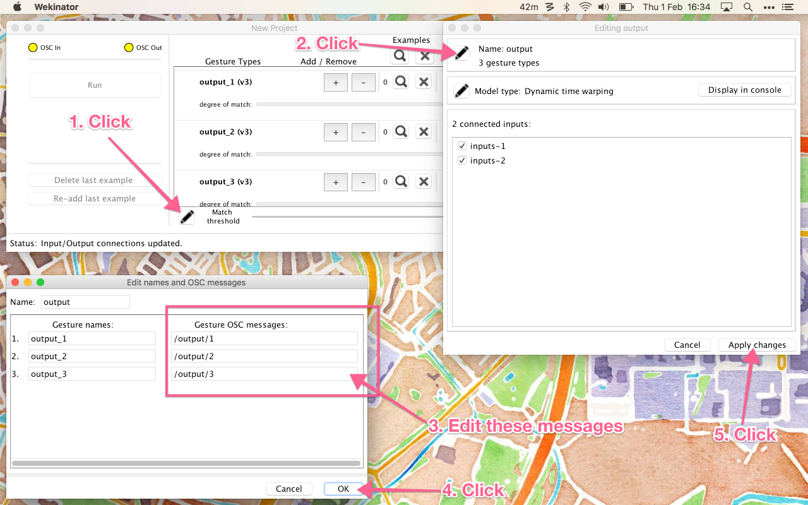Click the /output/3 OSC message field
Image resolution: width=808 pixels, height=505 pixels.
click(x=264, y=374)
